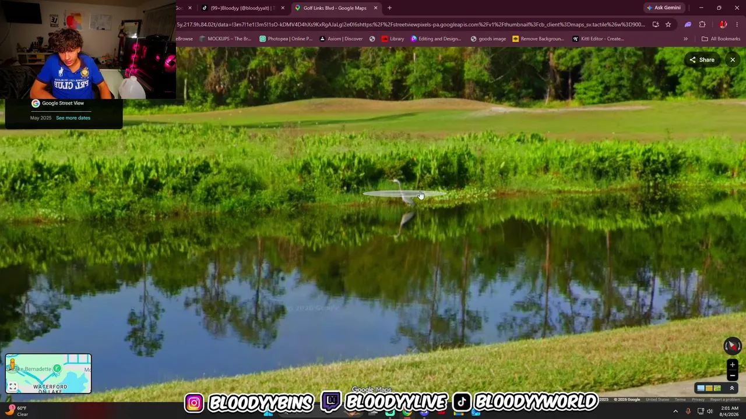Click the Terms link in the footer

tap(680, 399)
